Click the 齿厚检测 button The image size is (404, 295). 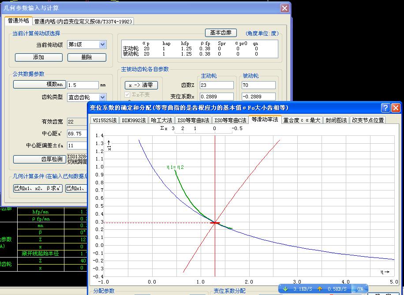[x=39, y=159]
